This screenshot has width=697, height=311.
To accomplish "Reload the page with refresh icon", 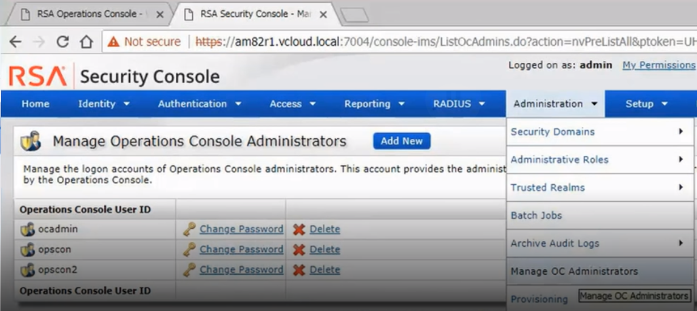I will click(x=62, y=42).
